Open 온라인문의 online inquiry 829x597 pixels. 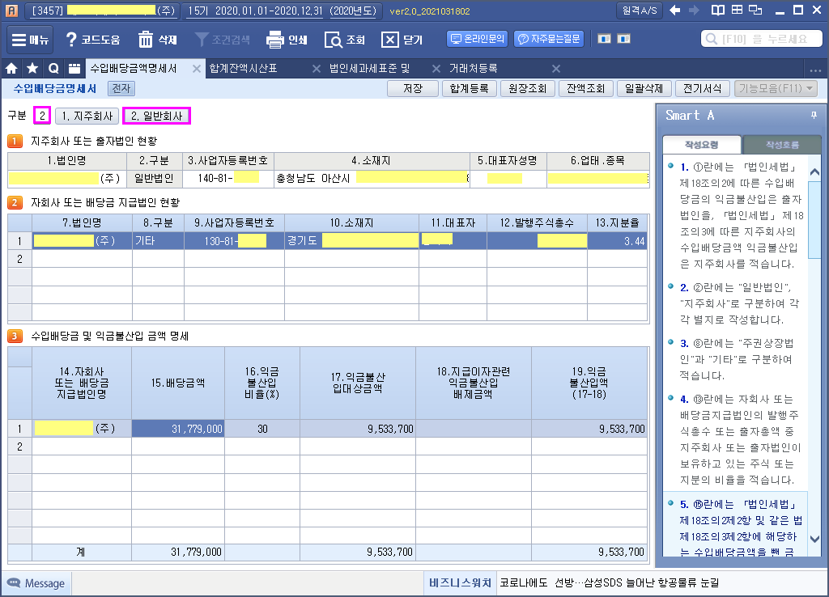click(x=478, y=39)
